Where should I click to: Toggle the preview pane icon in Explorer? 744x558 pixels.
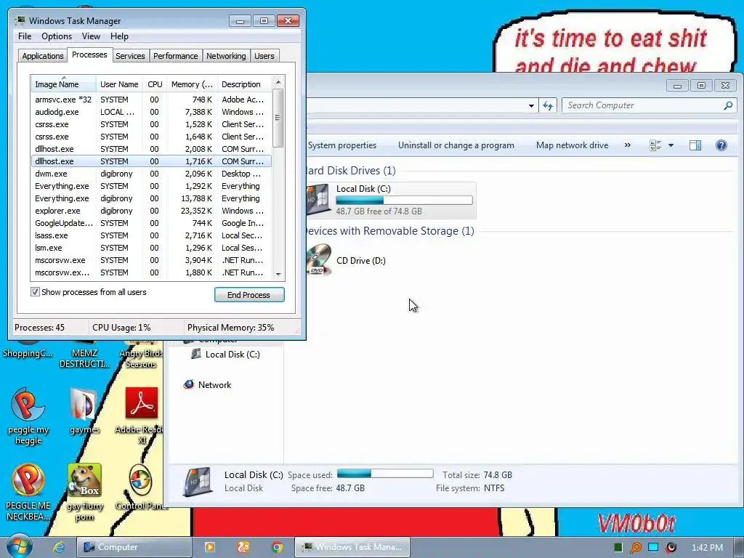click(x=695, y=145)
